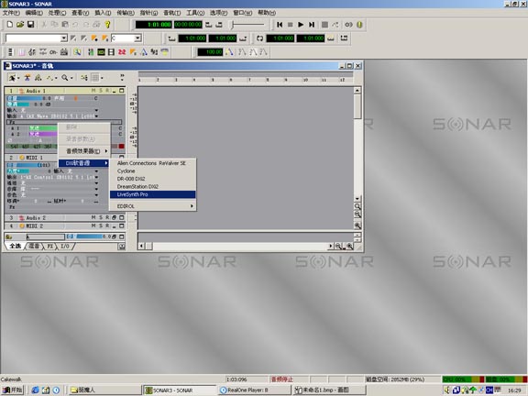Reset with the yellow panic icon
The height and width of the screenshot is (396, 528).
point(359,25)
